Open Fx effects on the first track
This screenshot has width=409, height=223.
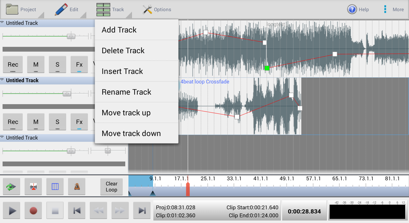79,64
